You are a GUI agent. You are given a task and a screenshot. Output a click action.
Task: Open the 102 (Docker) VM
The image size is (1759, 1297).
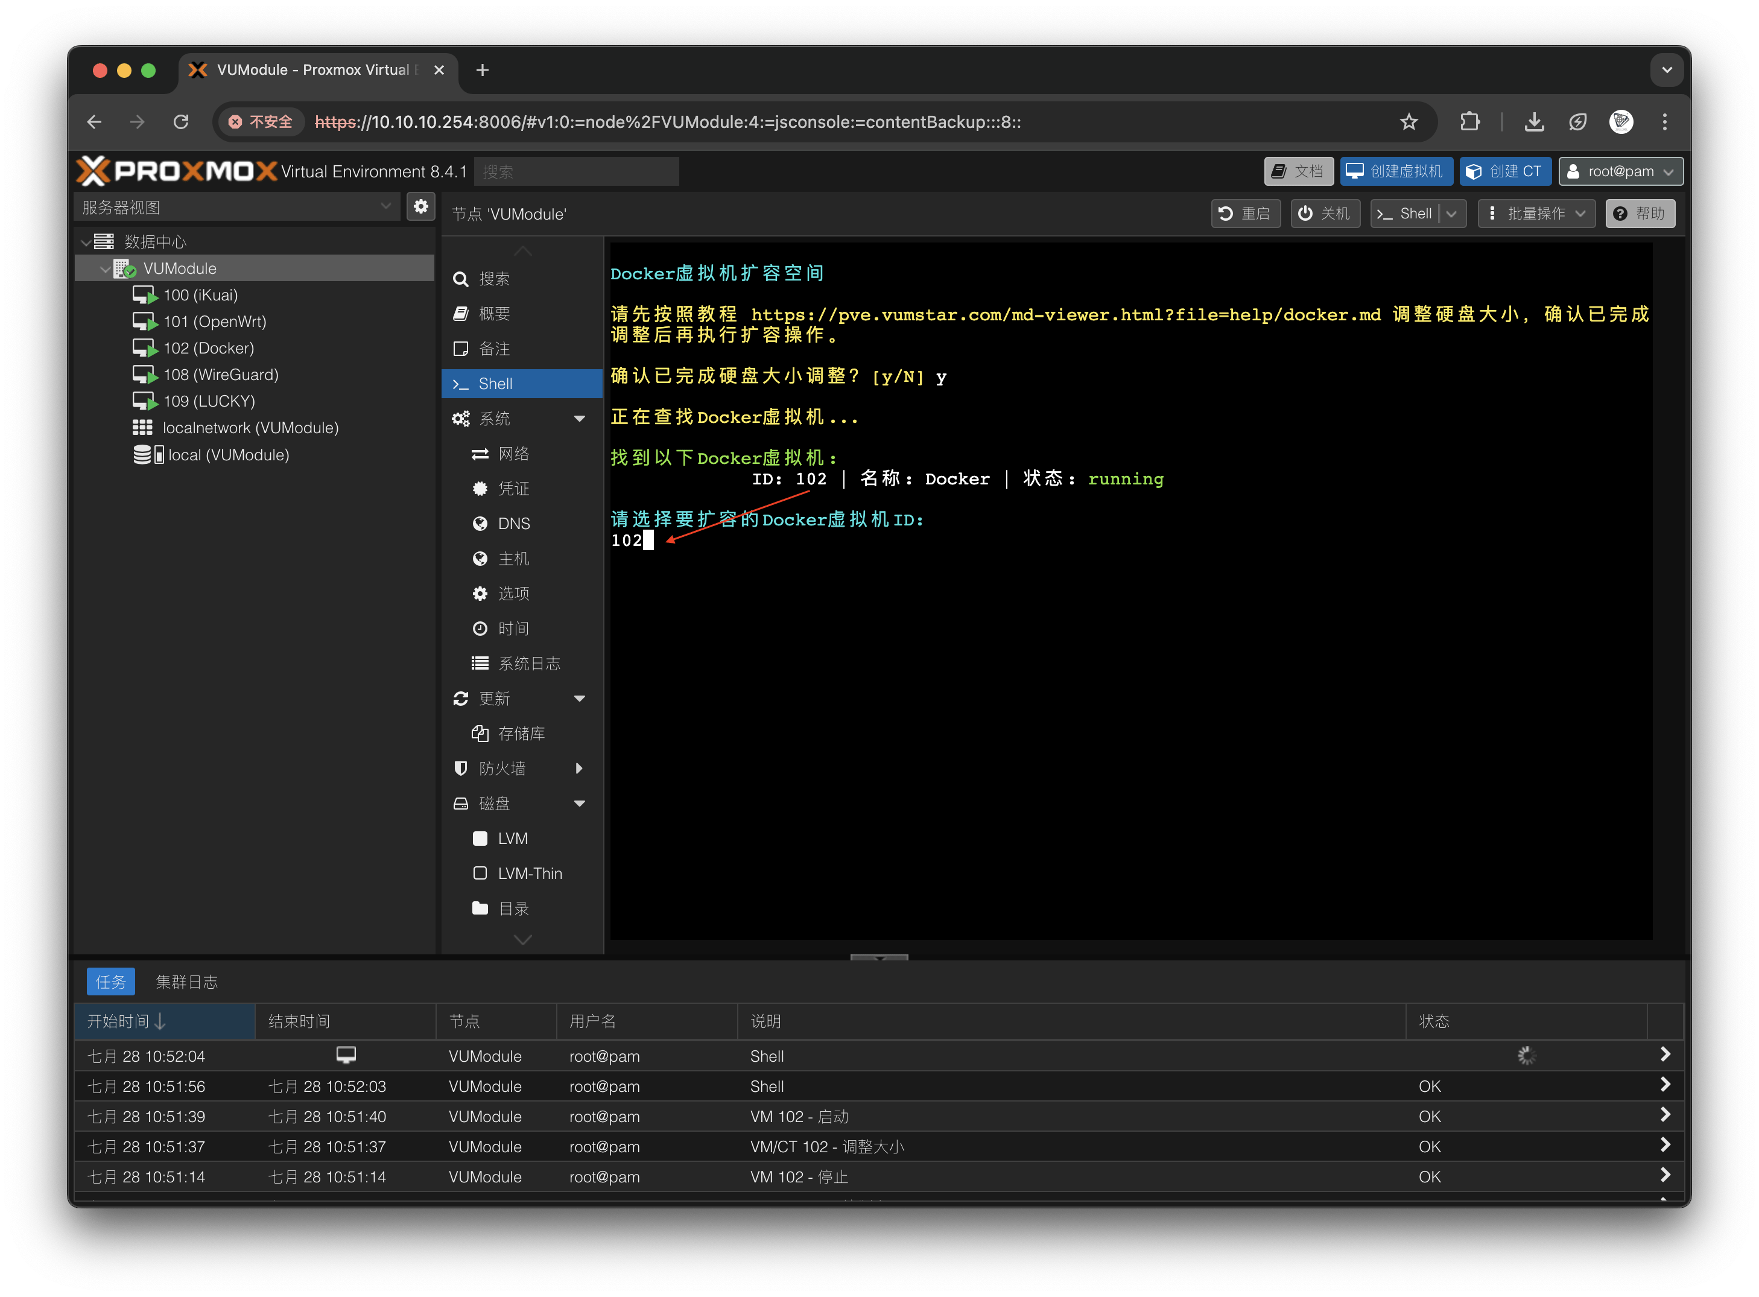[x=208, y=348]
